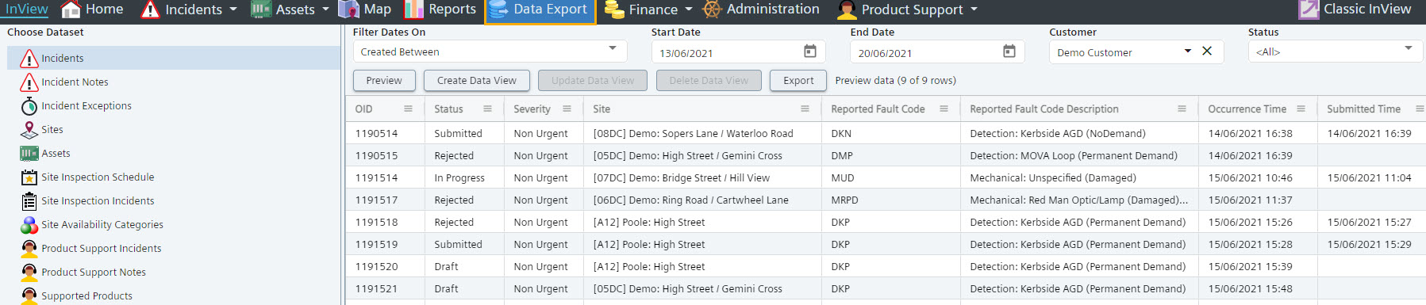
Task: Open Occurrence Time column menu icon
Action: (x=1301, y=109)
